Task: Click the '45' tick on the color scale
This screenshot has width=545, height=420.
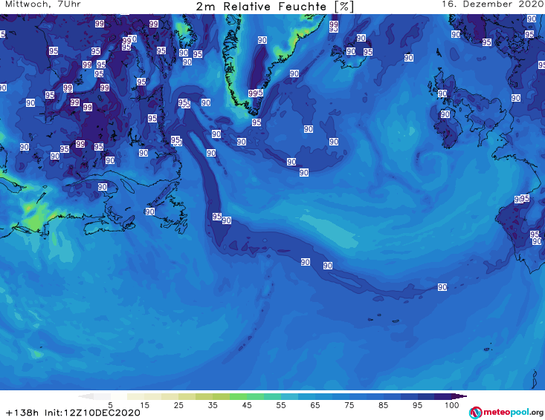Action: pyautogui.click(x=247, y=405)
